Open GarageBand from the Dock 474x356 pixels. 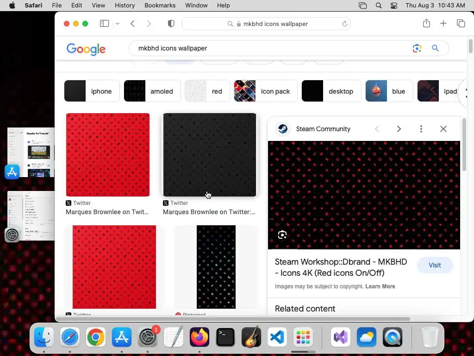(251, 337)
